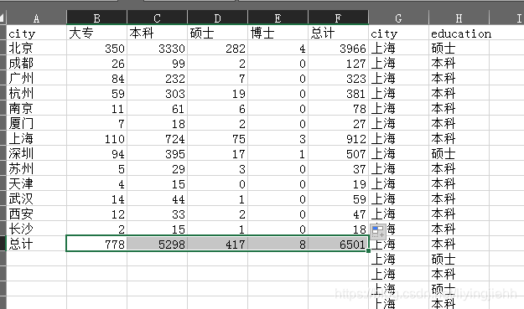The height and width of the screenshot is (309, 524).
Task: Open the Quick Analysis icon beside cell F14
Action: click(x=378, y=231)
